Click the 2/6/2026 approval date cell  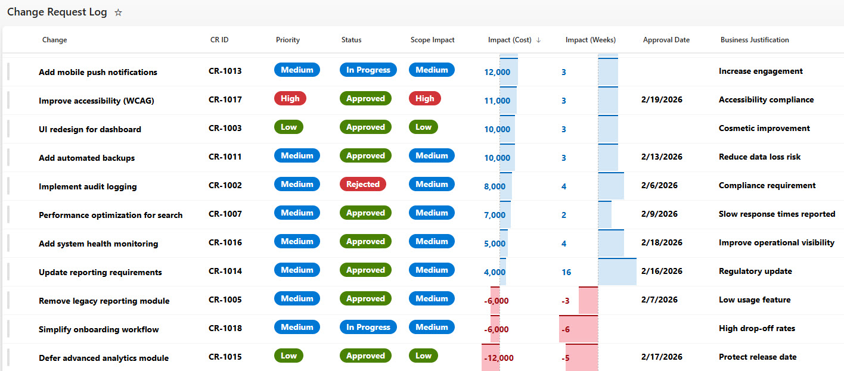click(x=659, y=186)
